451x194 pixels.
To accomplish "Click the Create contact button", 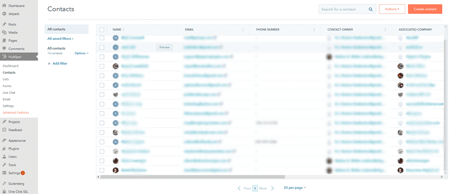I will 425,9.
